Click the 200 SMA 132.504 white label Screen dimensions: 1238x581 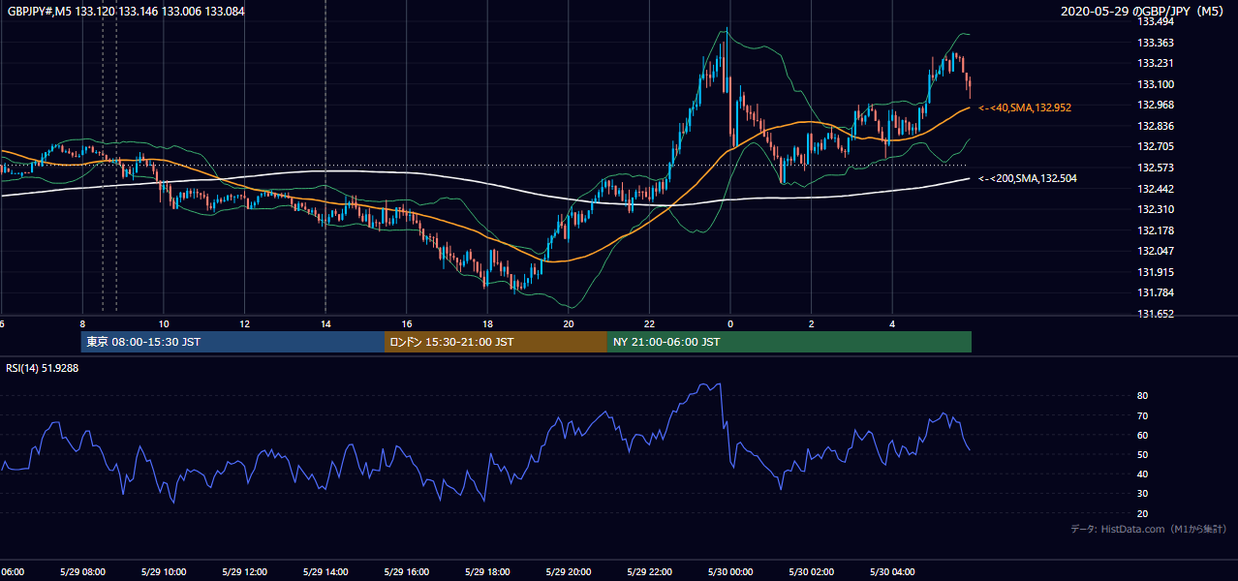coord(1027,178)
